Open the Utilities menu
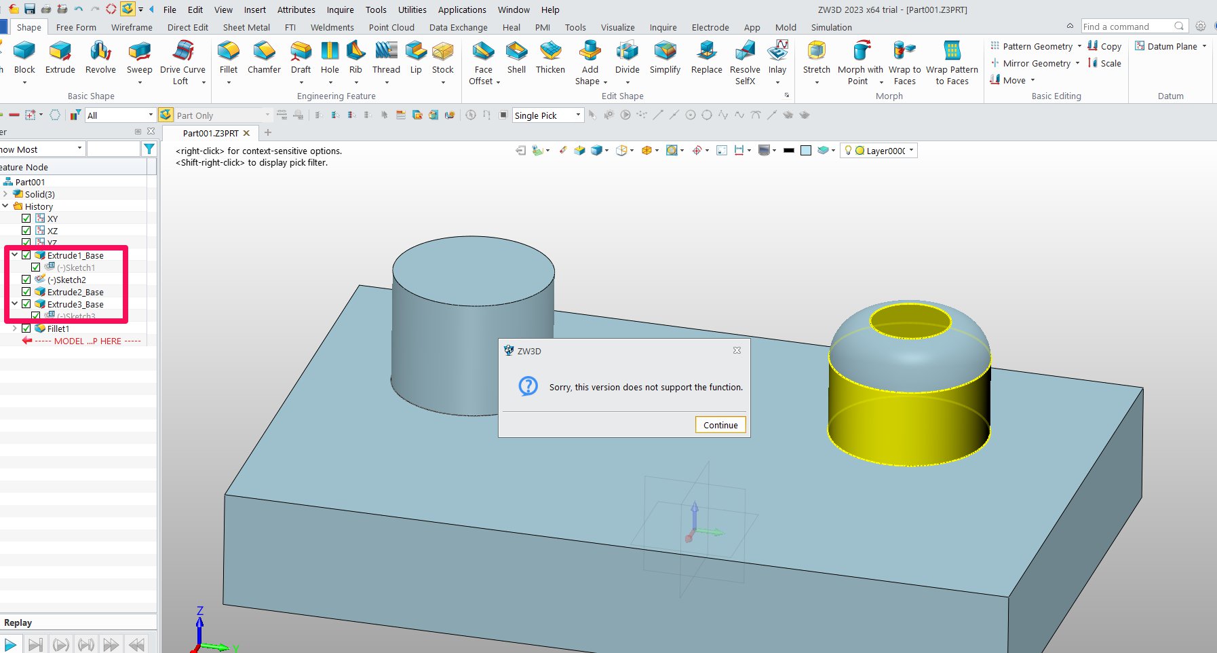The width and height of the screenshot is (1217, 653). (412, 10)
